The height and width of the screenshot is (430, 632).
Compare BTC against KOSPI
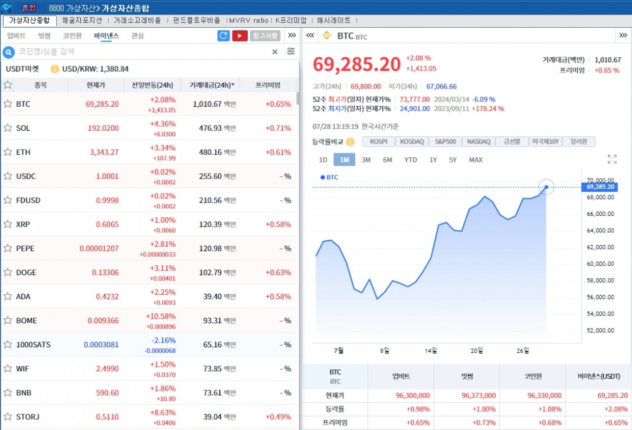(379, 141)
